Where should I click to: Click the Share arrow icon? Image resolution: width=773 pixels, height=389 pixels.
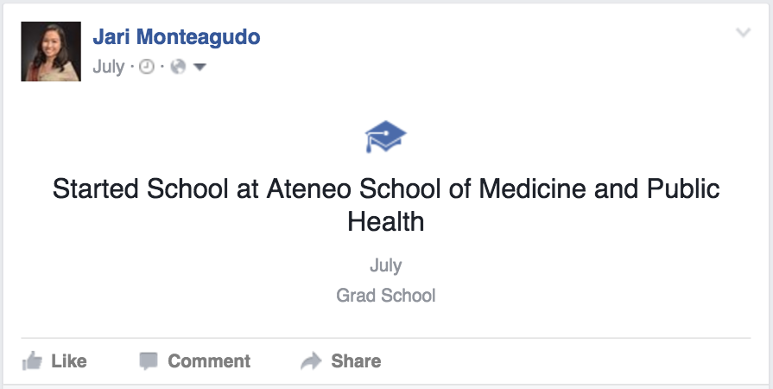pos(311,360)
